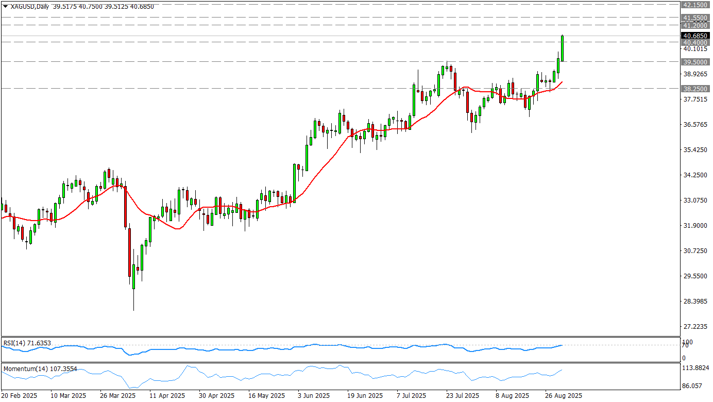
Task: Click the 26 Aug 2025 date label
Action: [564, 396]
